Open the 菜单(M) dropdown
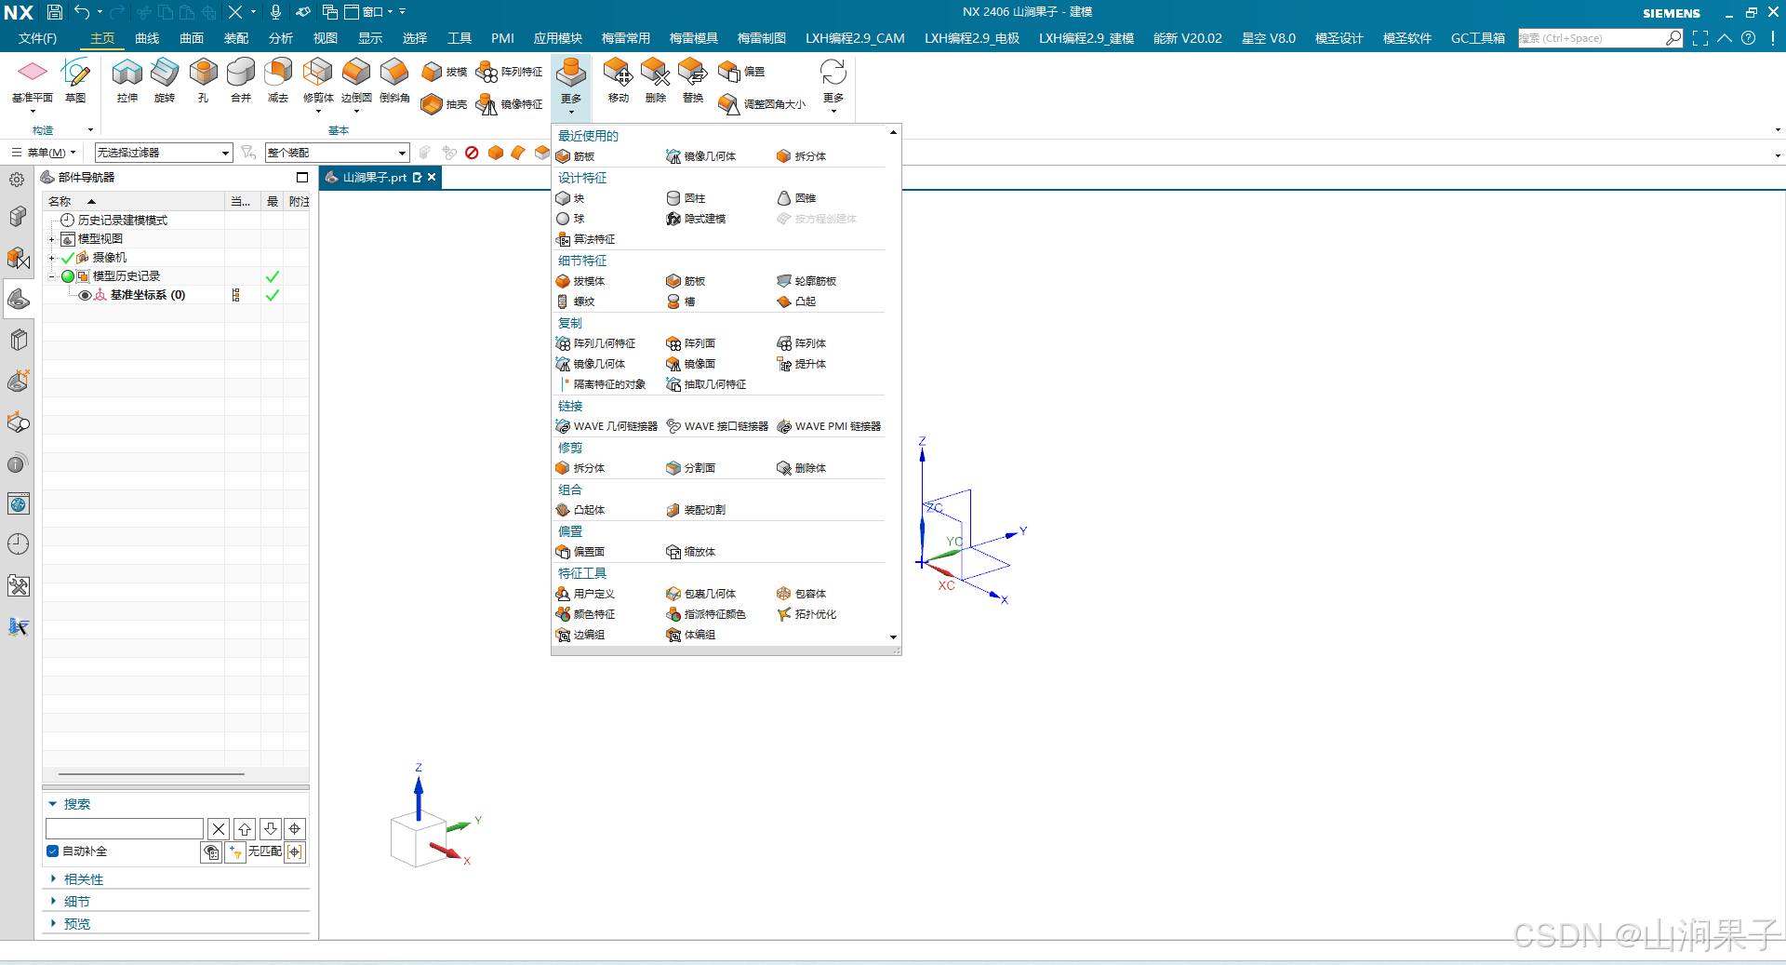Image resolution: width=1786 pixels, height=965 pixels. (45, 153)
